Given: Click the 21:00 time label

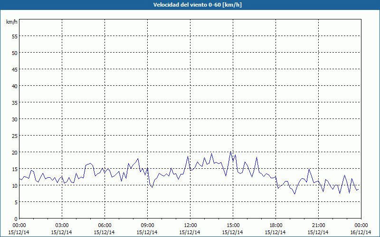Looking at the screenshot, I should tap(318, 226).
